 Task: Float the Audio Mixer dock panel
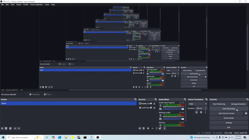[x=185, y=99]
